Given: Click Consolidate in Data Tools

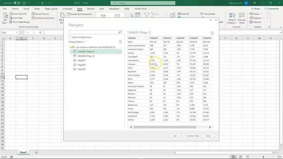Looking at the screenshot, I should click(x=208, y=14).
